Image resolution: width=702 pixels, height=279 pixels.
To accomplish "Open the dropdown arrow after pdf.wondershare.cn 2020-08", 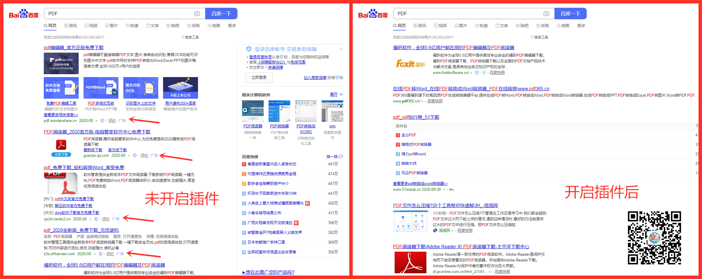I will coord(96,121).
